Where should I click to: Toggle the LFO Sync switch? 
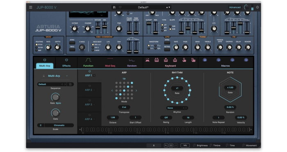pyautogui.click(x=167, y=43)
